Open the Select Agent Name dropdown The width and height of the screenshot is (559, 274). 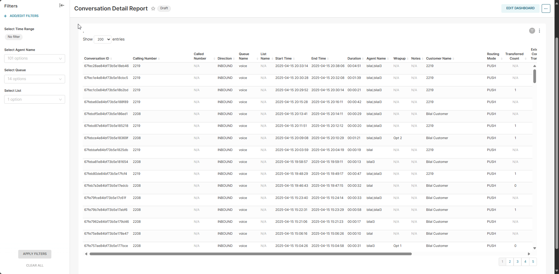click(x=35, y=58)
